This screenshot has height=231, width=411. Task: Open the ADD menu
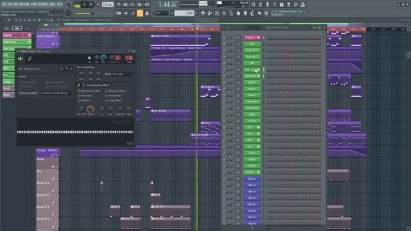15,4
